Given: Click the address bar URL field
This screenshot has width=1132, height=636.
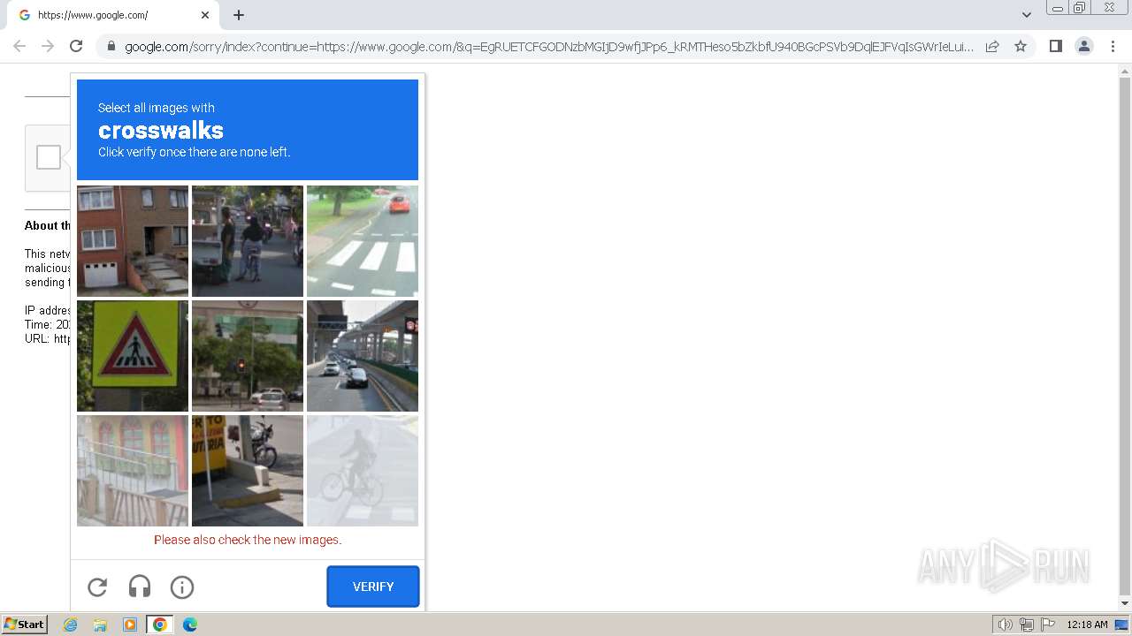Looking at the screenshot, I should tap(548, 47).
